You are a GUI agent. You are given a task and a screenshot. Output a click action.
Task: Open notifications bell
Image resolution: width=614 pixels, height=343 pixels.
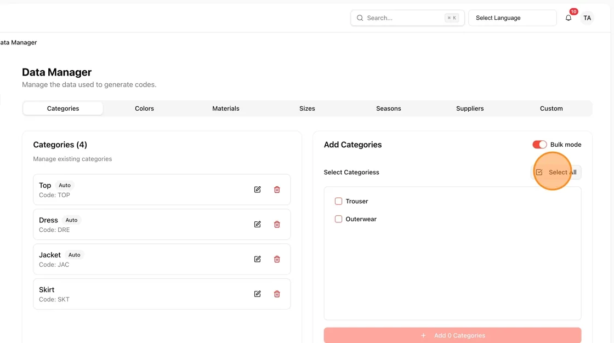(x=568, y=18)
